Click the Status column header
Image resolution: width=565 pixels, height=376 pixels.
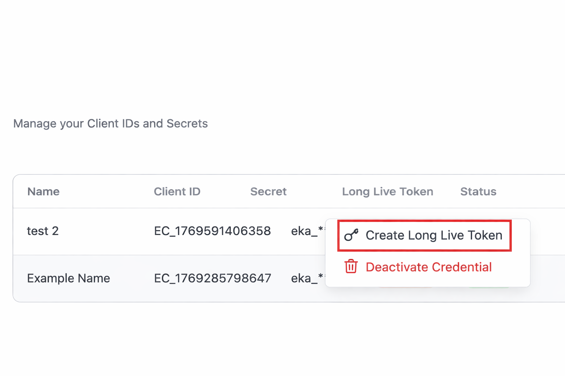(478, 191)
